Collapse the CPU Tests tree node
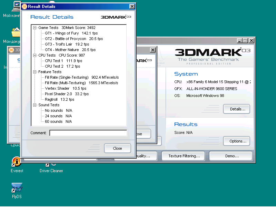 [x=35, y=55]
